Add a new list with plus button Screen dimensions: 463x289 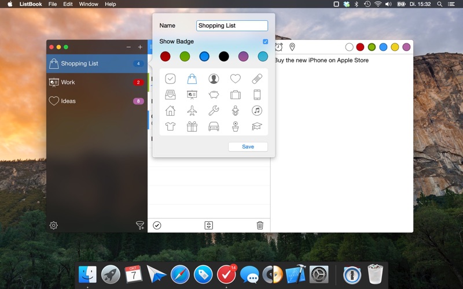tap(140, 47)
